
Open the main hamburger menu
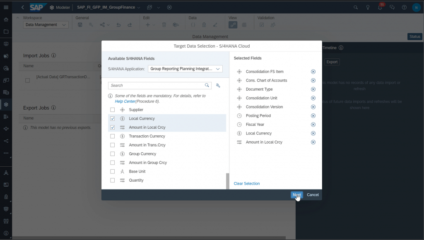(x=6, y=7)
